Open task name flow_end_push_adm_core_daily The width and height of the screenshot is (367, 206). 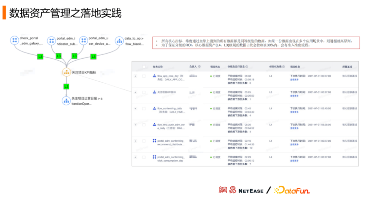click(171, 126)
